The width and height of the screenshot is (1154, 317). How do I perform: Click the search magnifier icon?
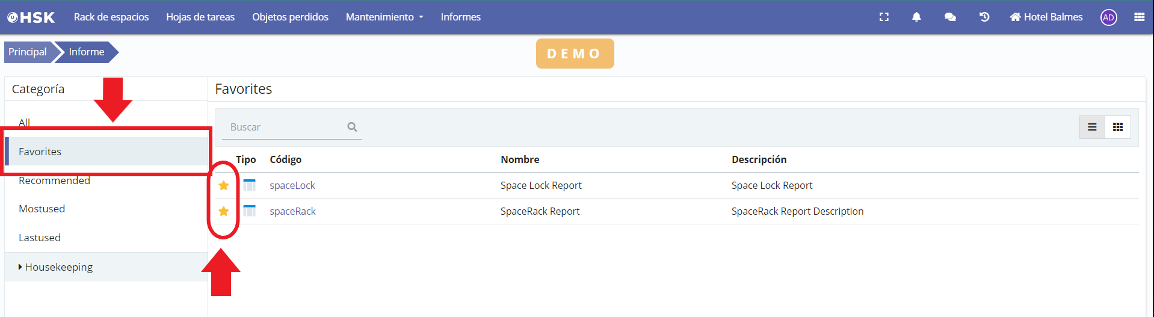click(352, 127)
